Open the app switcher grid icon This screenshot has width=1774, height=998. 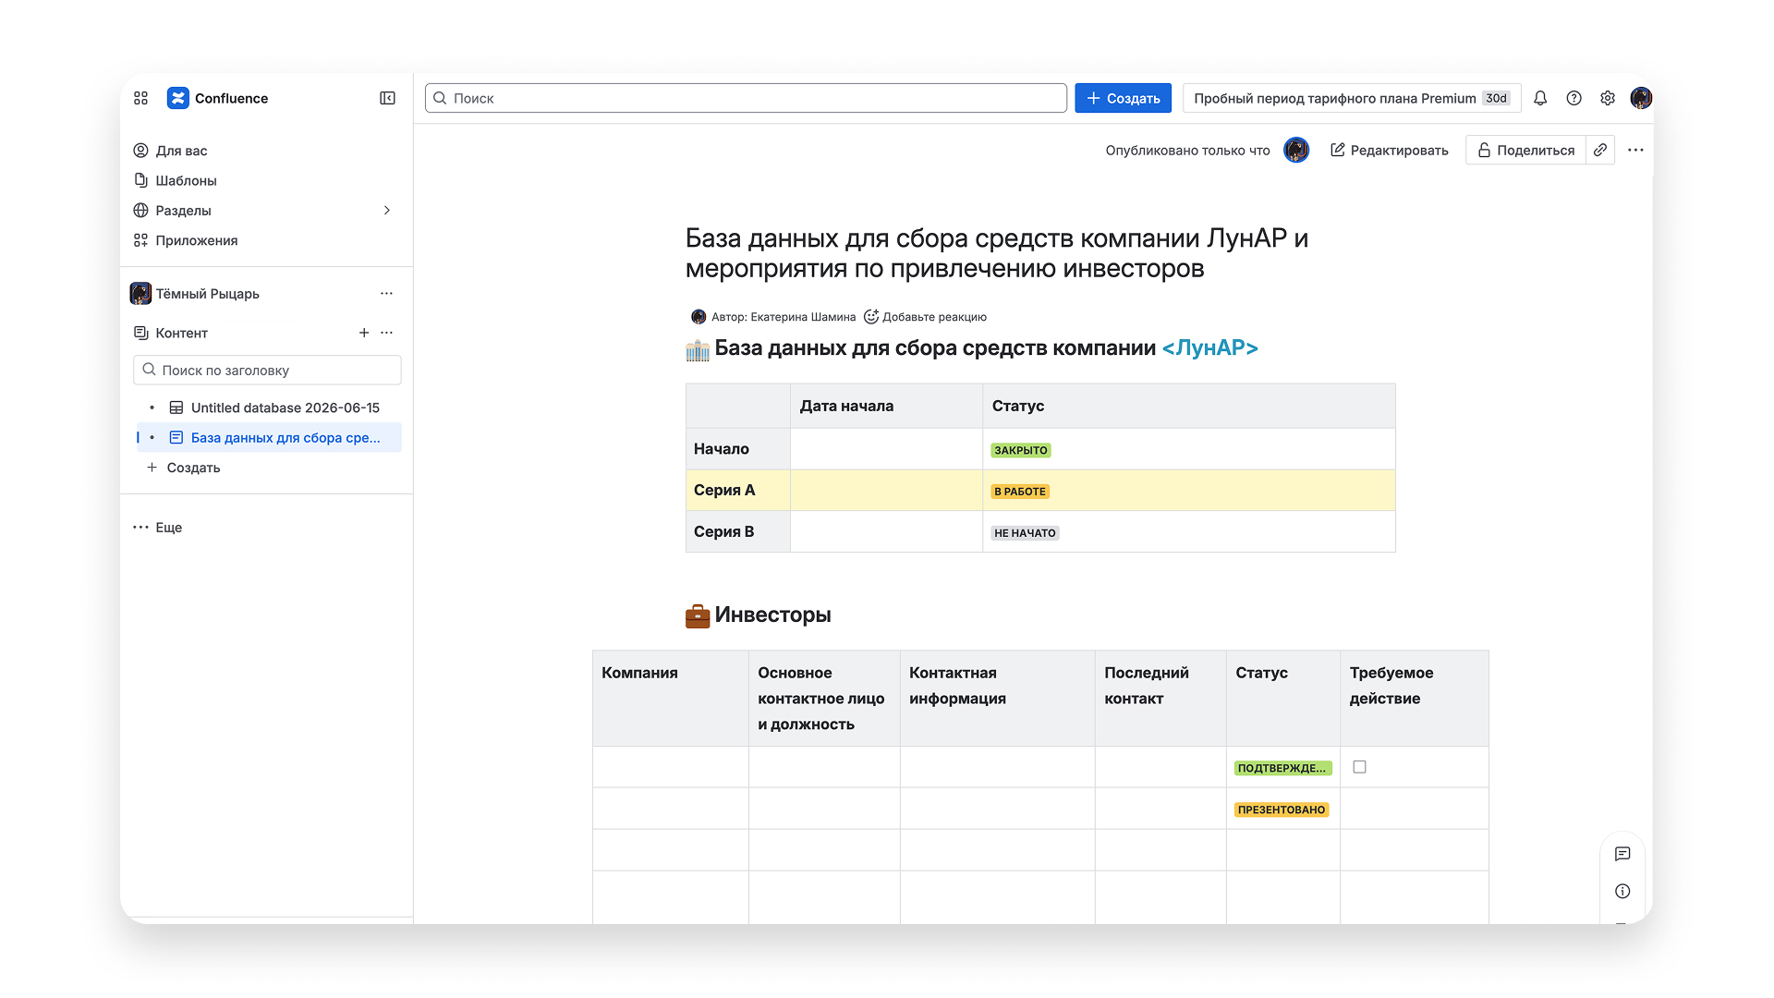pyautogui.click(x=140, y=98)
